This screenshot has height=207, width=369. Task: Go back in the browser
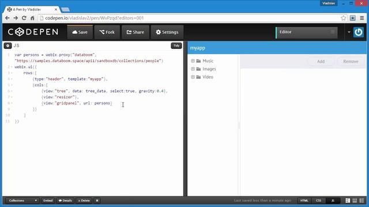[x=7, y=18]
